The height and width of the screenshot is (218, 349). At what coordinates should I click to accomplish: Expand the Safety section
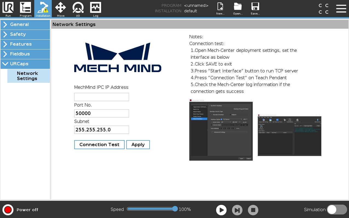tap(25, 34)
